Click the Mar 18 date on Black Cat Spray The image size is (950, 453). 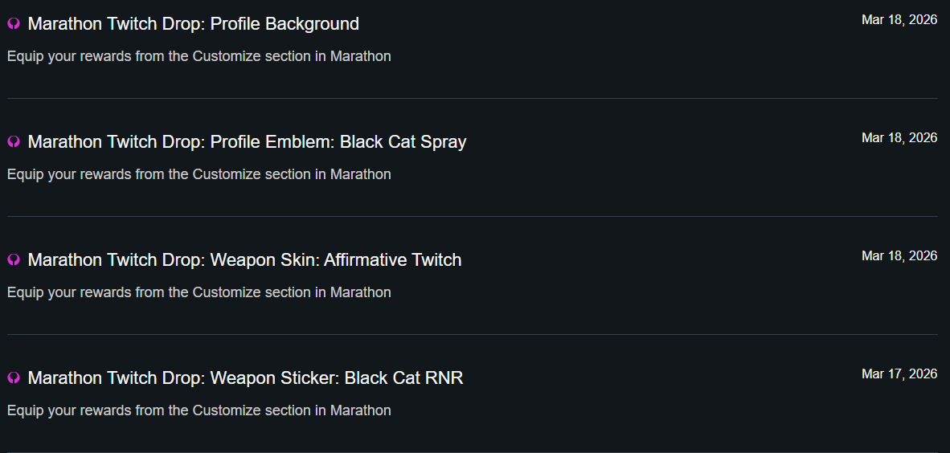(899, 138)
